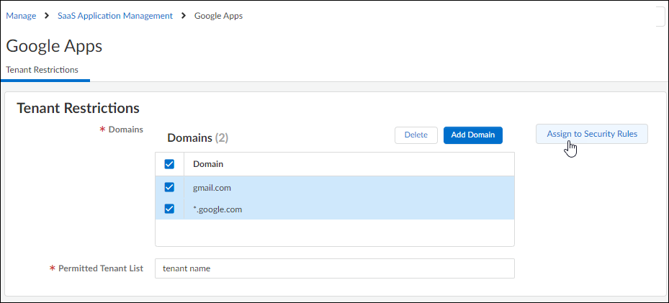Uncheck the gmail.com checkbox
The image size is (669, 303).
[169, 187]
